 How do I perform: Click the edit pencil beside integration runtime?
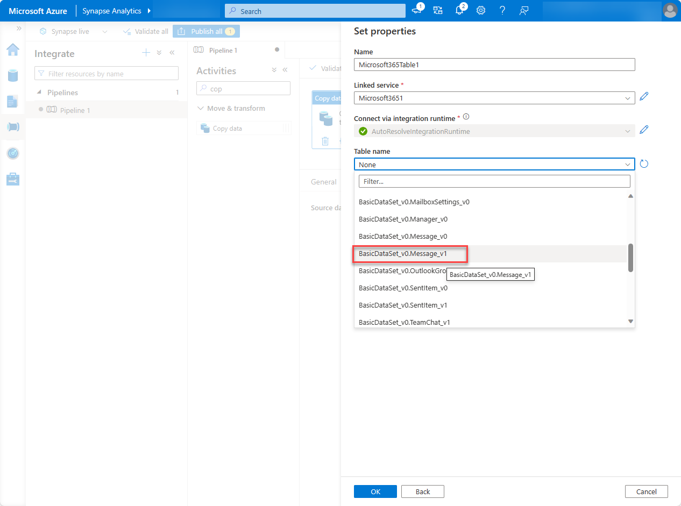(x=644, y=131)
